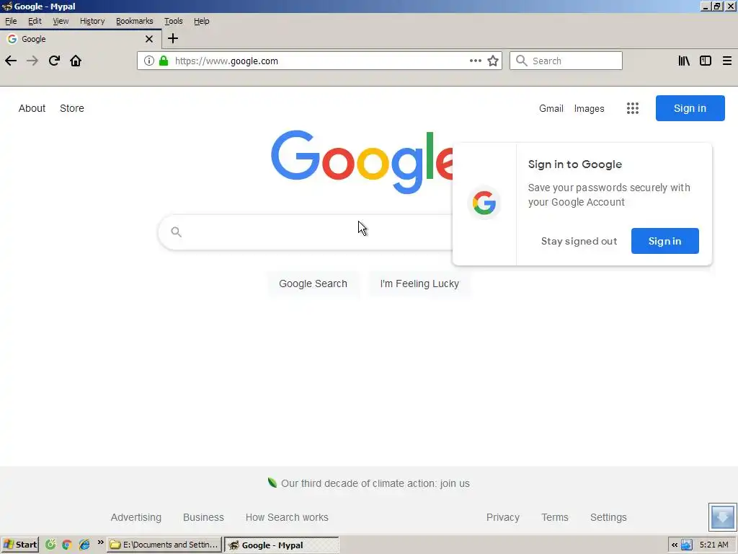Open climate action join us link

375,483
